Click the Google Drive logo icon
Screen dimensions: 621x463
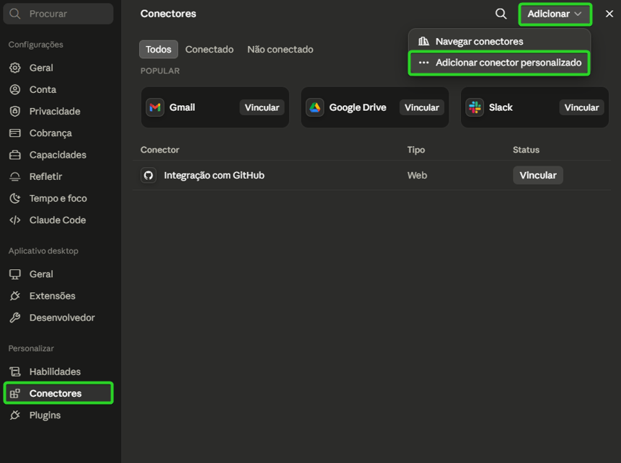[315, 107]
